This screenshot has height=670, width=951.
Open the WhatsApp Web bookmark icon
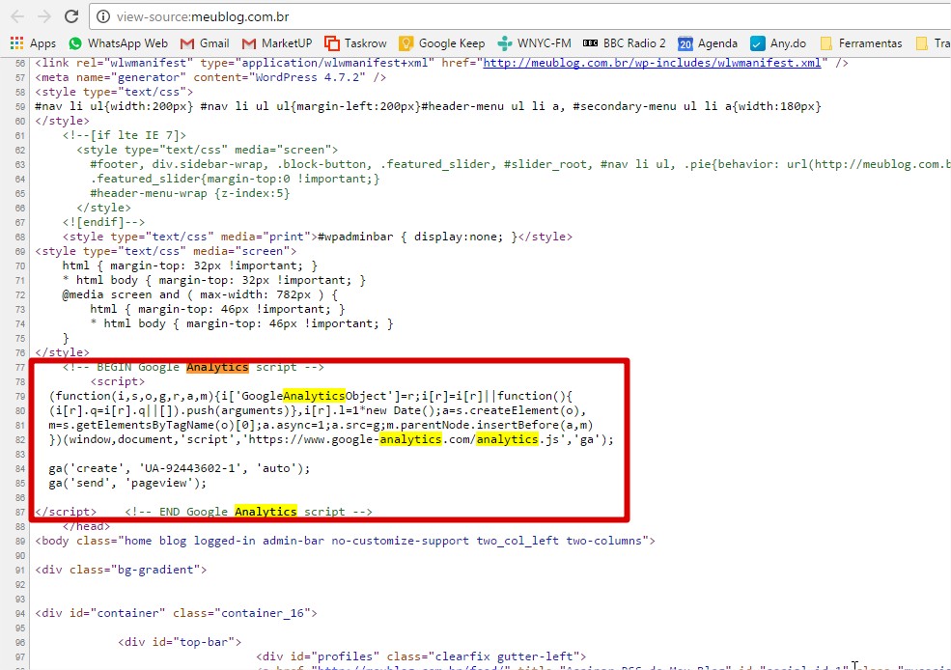75,43
